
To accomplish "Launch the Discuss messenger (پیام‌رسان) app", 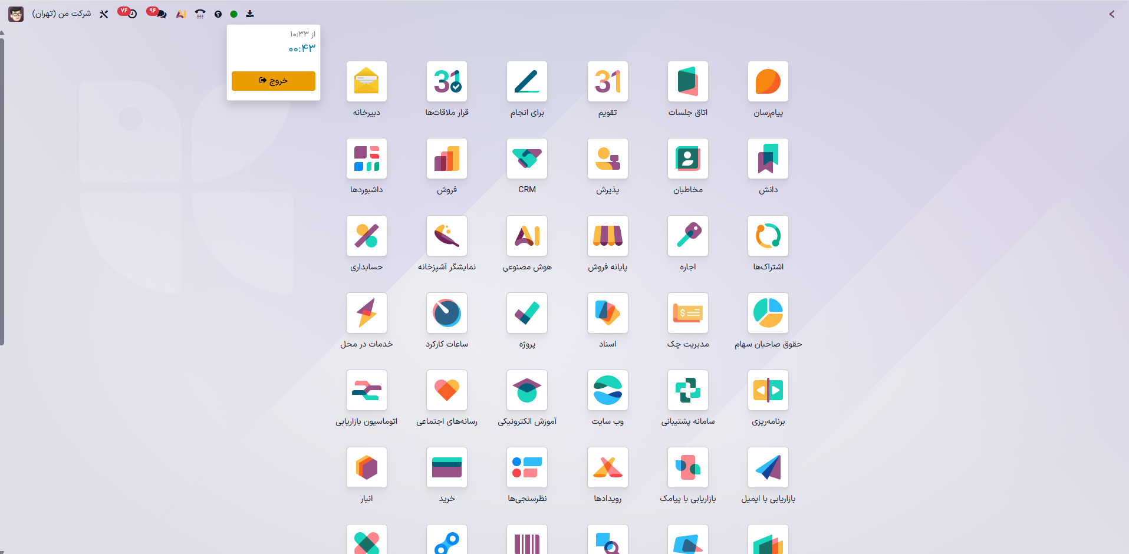I will 768,81.
